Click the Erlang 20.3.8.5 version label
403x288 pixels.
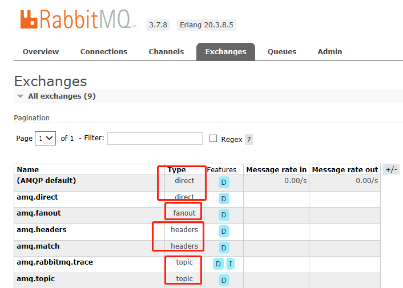tap(207, 25)
